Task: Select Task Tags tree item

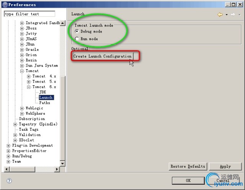Action: (29, 129)
